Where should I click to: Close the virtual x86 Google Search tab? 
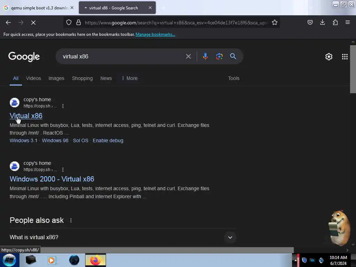[150, 8]
